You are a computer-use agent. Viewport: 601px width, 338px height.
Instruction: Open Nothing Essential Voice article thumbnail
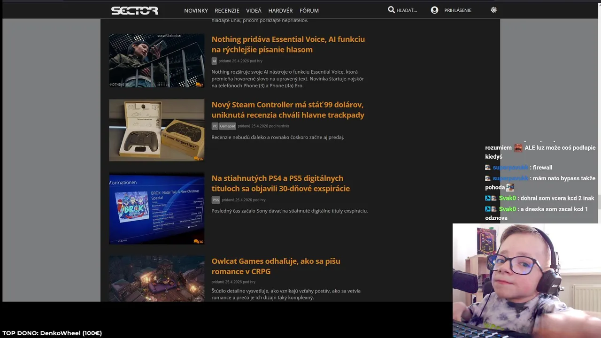(x=157, y=60)
